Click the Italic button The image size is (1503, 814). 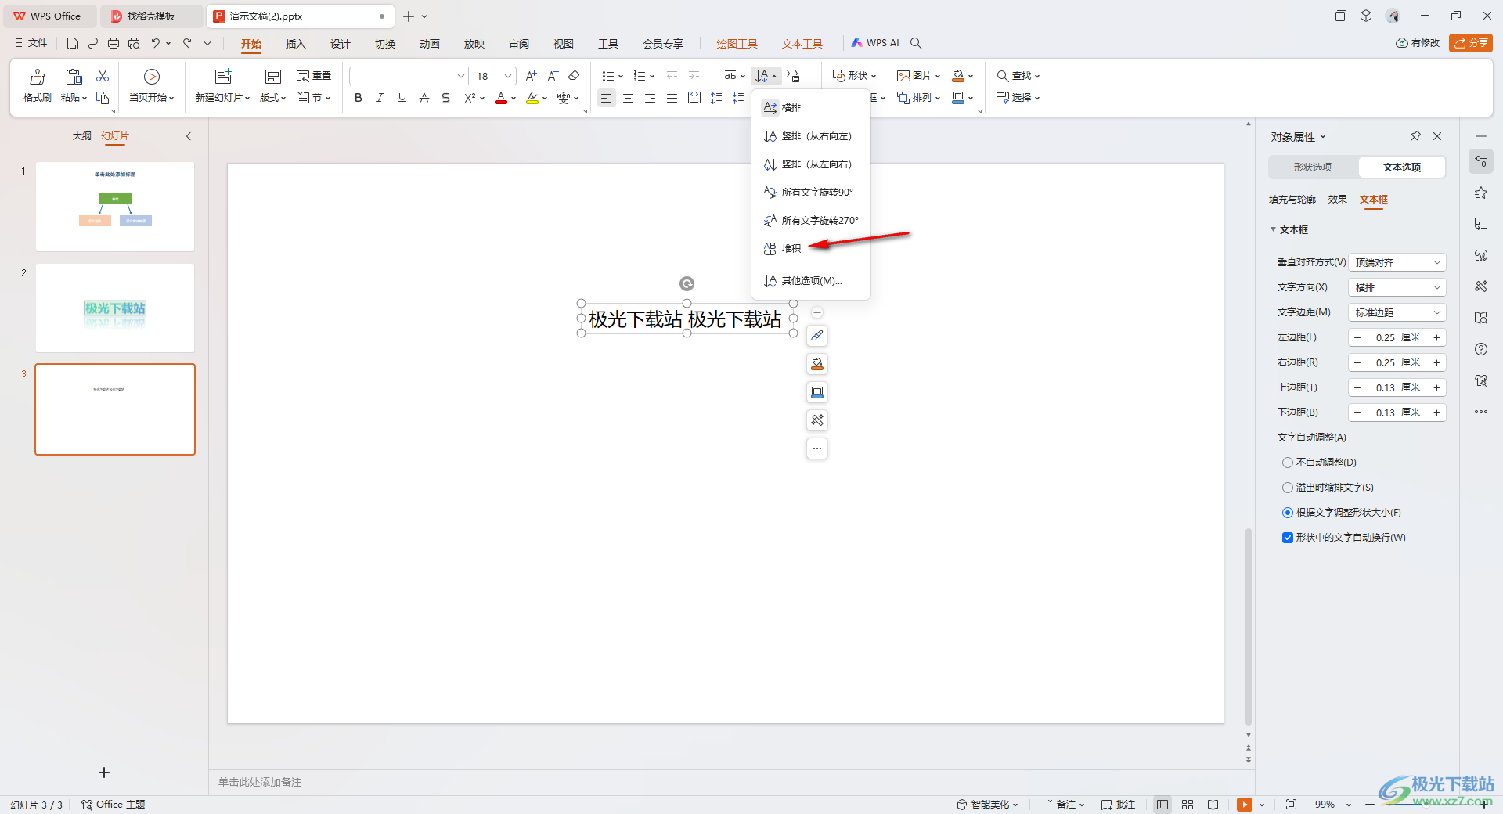(x=380, y=98)
